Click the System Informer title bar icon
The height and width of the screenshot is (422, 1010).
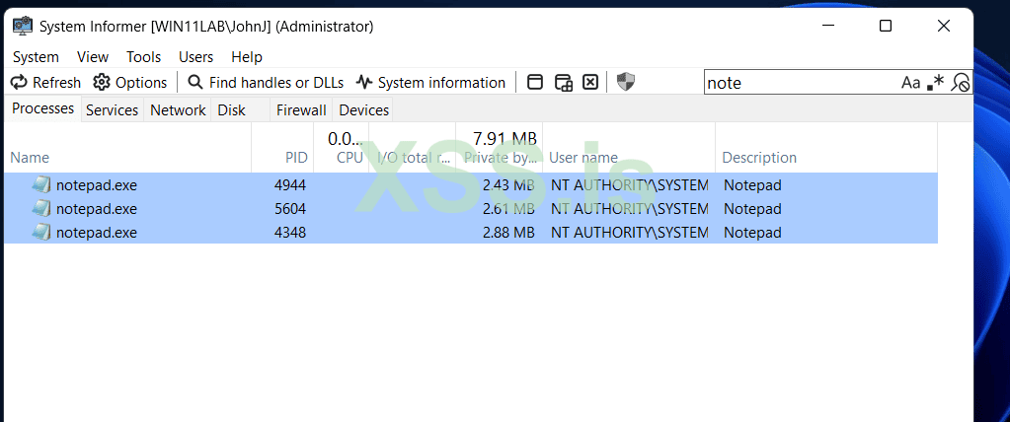[x=23, y=27]
